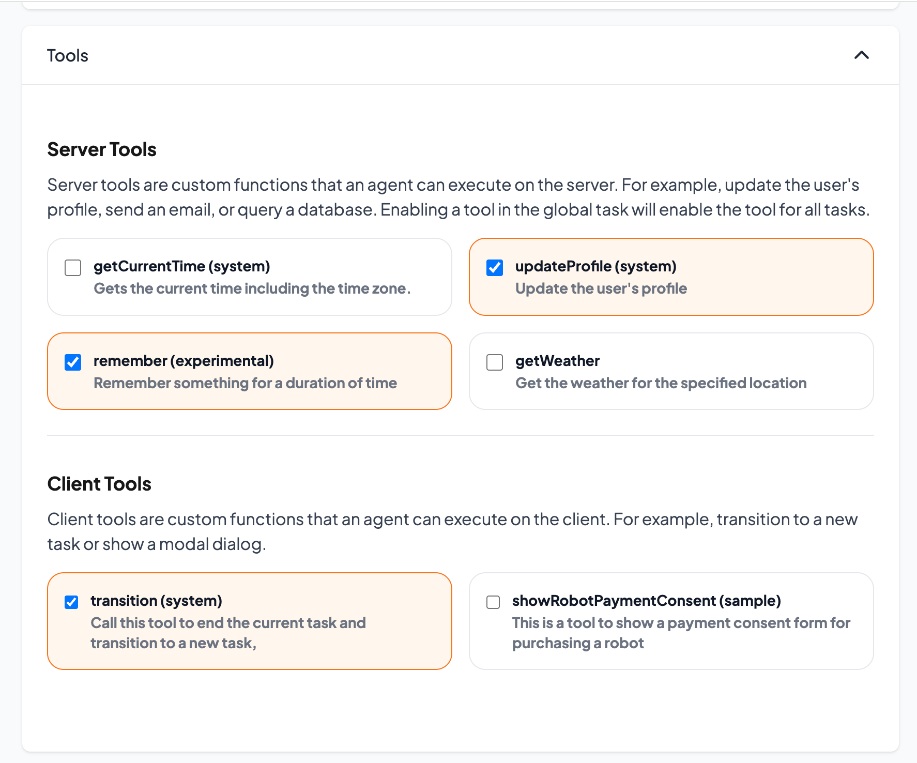Click the Client Tools heading
This screenshot has height=763, width=917.
(99, 484)
